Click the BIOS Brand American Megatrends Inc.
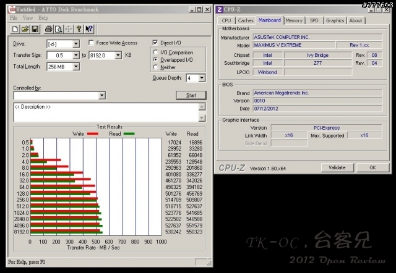The width and height of the screenshot is (396, 273). coord(317,93)
